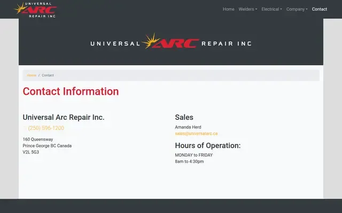The width and height of the screenshot is (342, 213).
Task: Click the Universal Arc Repair logo in navbar
Action: pyautogui.click(x=36, y=10)
